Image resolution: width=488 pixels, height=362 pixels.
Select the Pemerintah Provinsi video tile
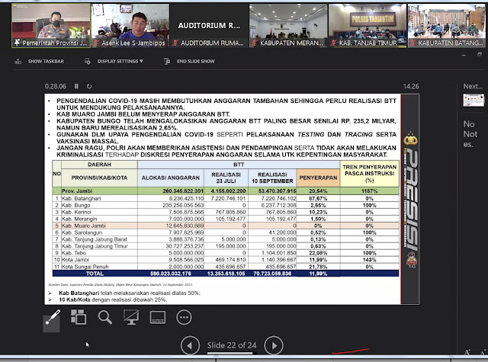51,25
